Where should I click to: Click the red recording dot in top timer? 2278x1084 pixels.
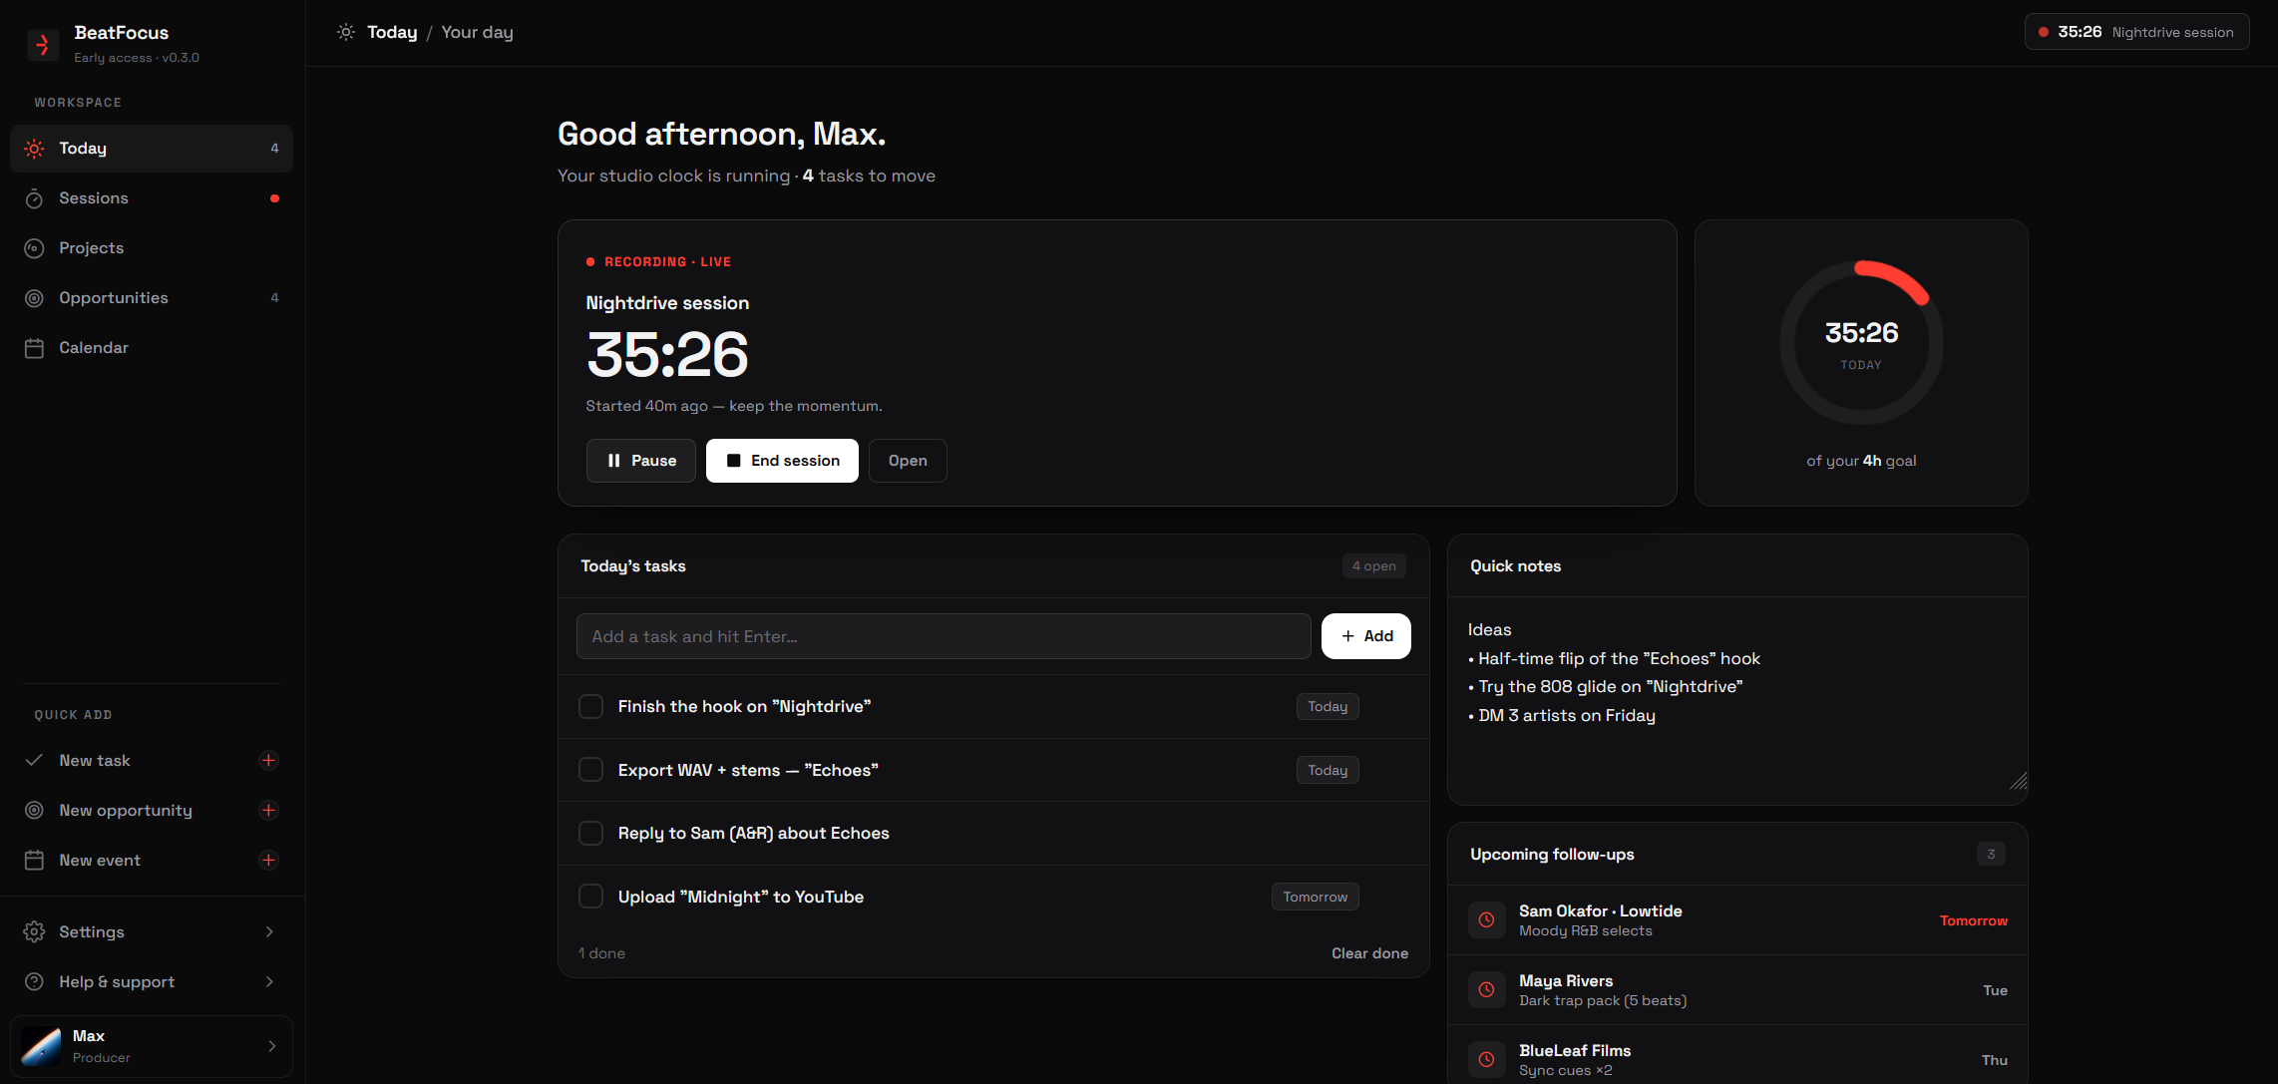click(x=2044, y=32)
